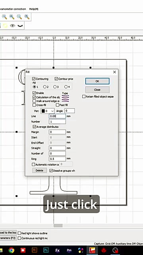The image size is (143, 255).
Task: Click the active laser software taskbar icon
Action: pyautogui.click(x=92, y=250)
